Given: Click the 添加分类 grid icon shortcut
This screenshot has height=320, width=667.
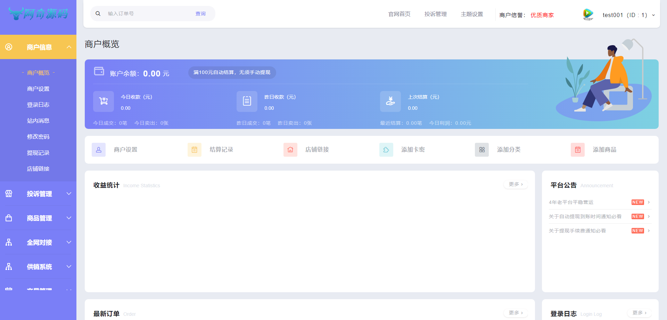Looking at the screenshot, I should [x=481, y=149].
